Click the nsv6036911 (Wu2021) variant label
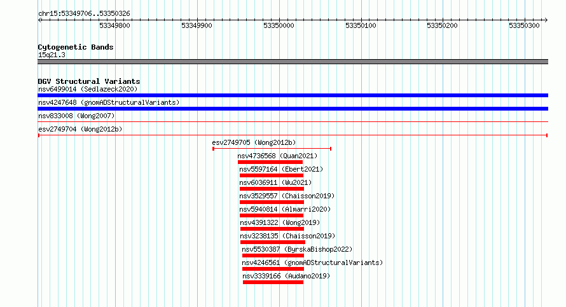This screenshot has height=307, width=566. (275, 182)
